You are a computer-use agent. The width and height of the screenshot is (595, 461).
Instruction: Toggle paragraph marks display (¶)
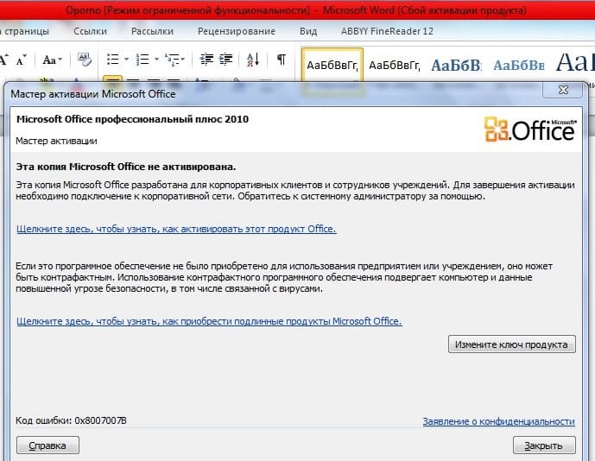[281, 60]
